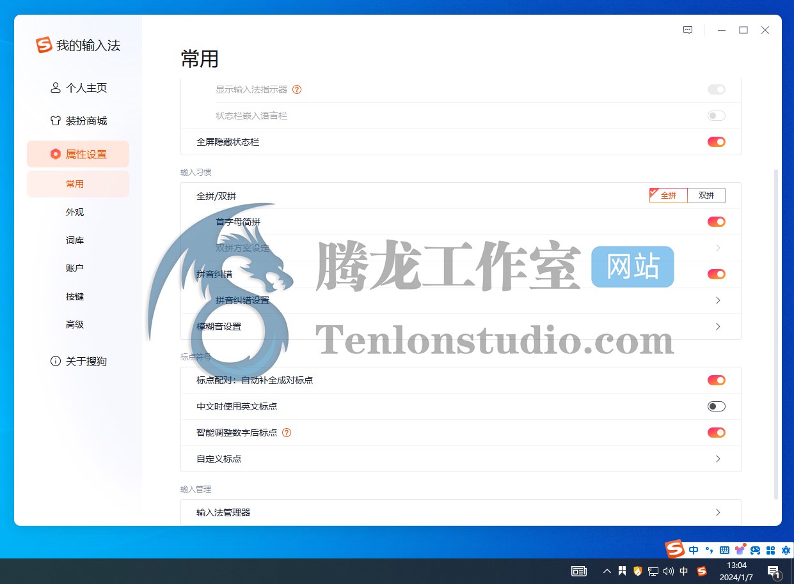Click the Sogou logo in the sidebar header
Image resolution: width=794 pixels, height=584 pixels.
(x=44, y=45)
